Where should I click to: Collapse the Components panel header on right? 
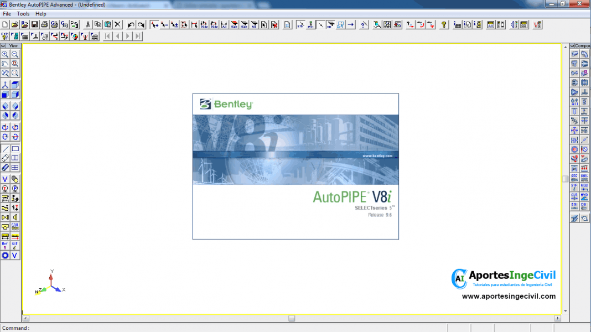(573, 46)
